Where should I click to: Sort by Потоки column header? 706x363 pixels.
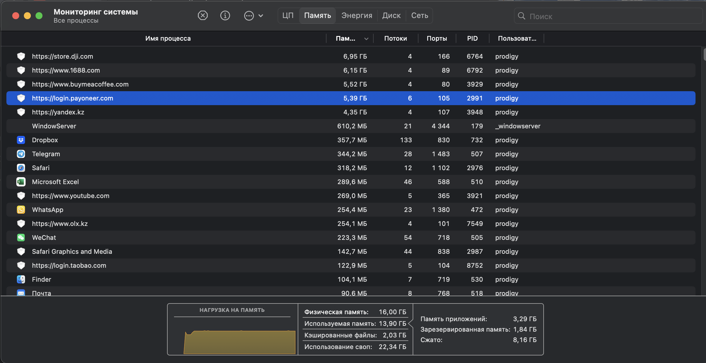tap(395, 38)
